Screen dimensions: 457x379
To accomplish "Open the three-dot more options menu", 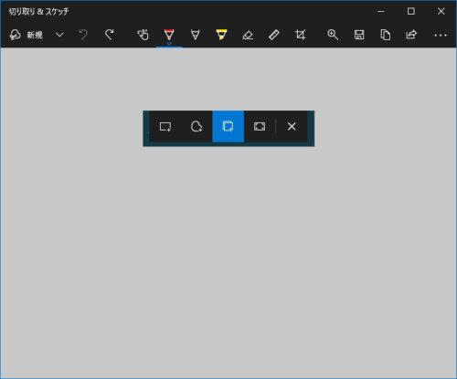I will (441, 36).
